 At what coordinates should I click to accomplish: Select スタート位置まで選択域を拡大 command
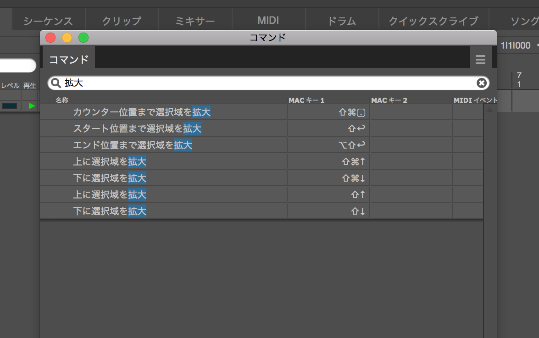137,129
